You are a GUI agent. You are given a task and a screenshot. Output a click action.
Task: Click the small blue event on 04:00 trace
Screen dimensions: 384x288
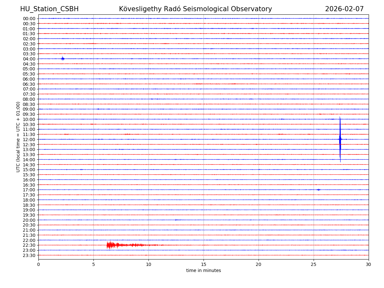pyautogui.click(x=63, y=59)
